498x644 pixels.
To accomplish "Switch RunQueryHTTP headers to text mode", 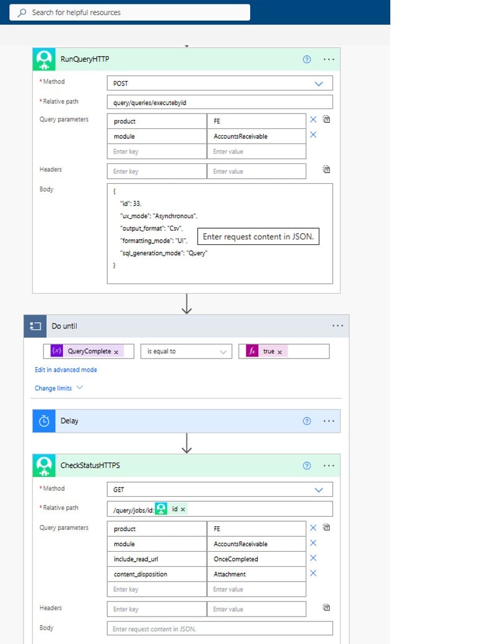I will (326, 169).
